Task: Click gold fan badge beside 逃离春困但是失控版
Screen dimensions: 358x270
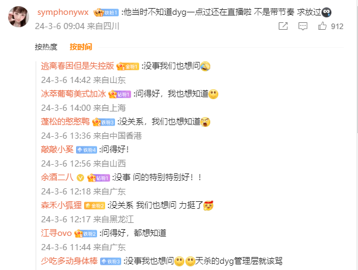Action: 127,66
